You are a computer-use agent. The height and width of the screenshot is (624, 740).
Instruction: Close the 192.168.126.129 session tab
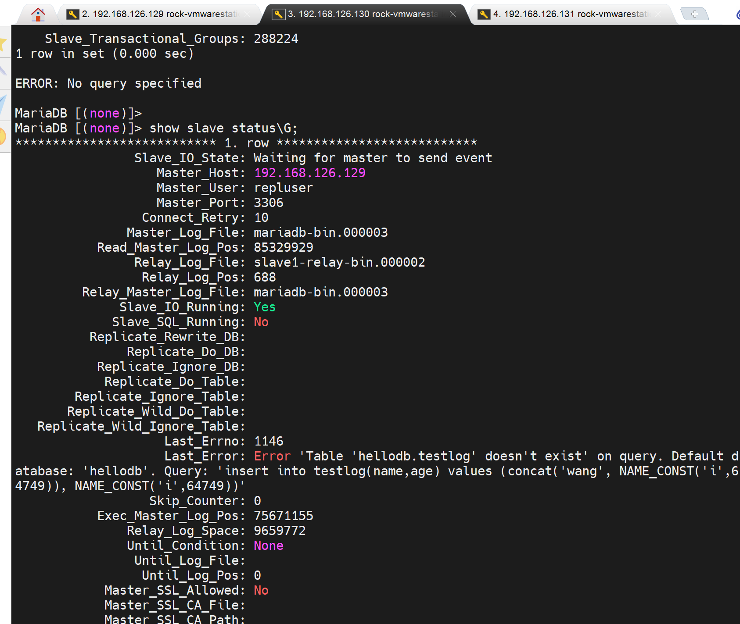click(247, 14)
